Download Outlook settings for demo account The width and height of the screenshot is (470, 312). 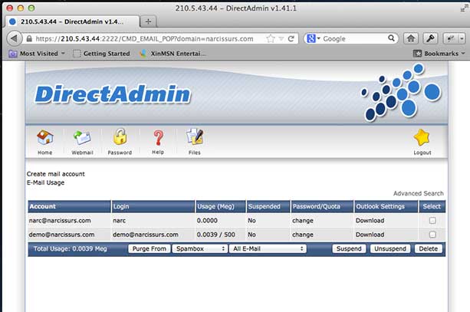pos(370,235)
